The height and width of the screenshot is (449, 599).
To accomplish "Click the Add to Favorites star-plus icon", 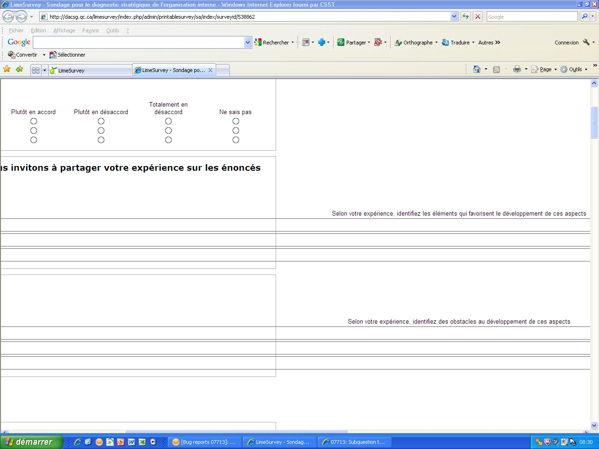I will tap(19, 69).
